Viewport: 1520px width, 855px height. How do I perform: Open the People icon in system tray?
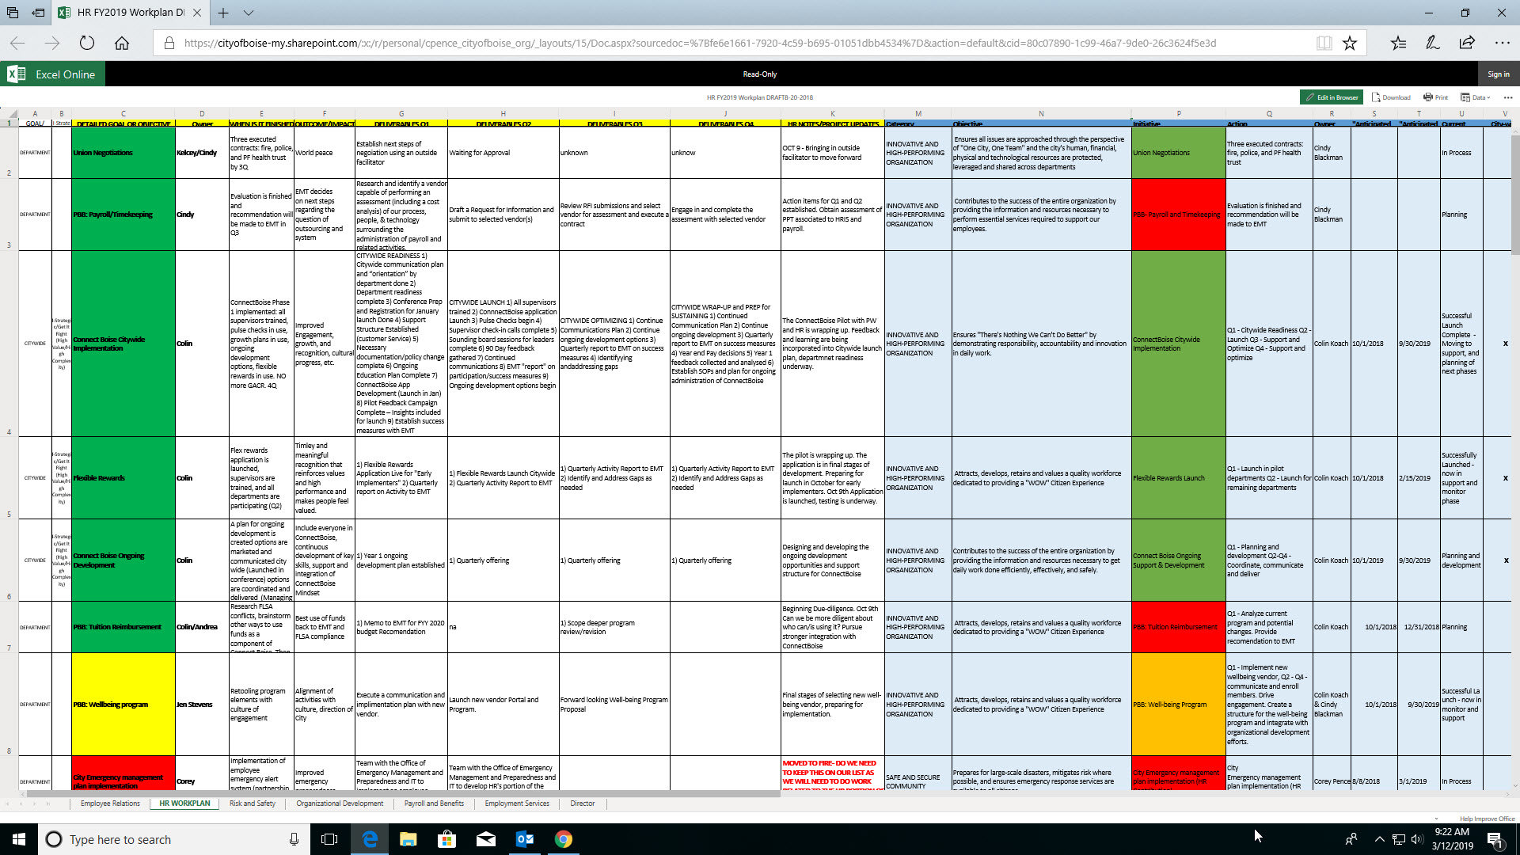point(1351,839)
